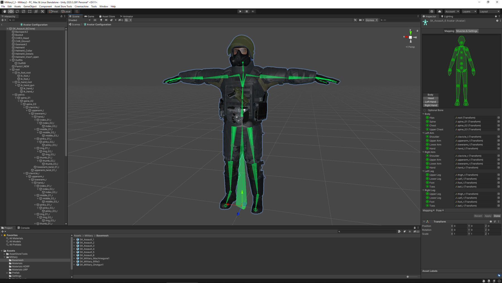
Task: Toggle the Pivot handle position
Action: click(53, 11)
